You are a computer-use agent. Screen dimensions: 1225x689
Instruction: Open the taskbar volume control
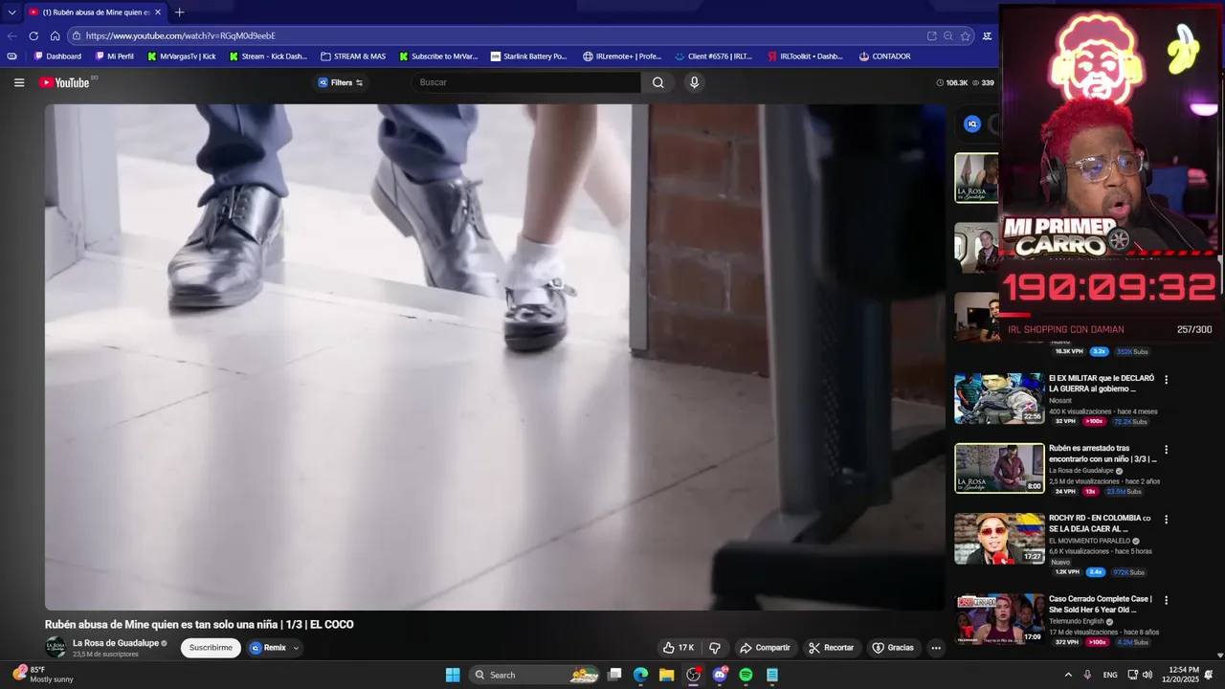pyautogui.click(x=1147, y=675)
